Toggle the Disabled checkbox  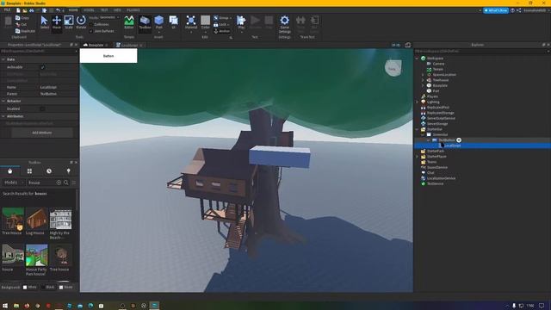(43, 109)
